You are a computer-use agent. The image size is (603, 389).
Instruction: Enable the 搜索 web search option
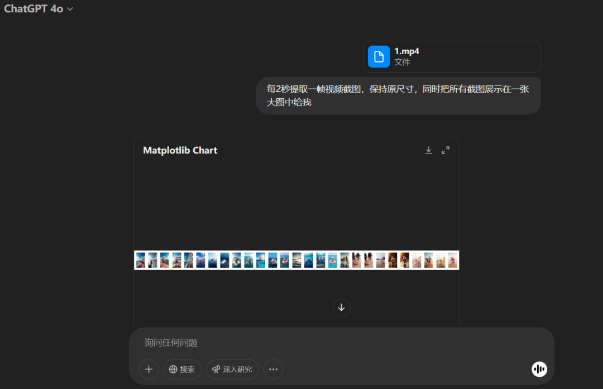coord(182,369)
